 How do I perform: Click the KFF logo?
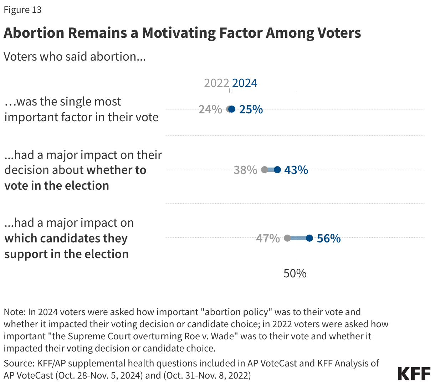click(414, 373)
